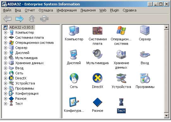Select Хранение данных label in the tree
Viewport: 171px width, 122px height.
point(30,63)
